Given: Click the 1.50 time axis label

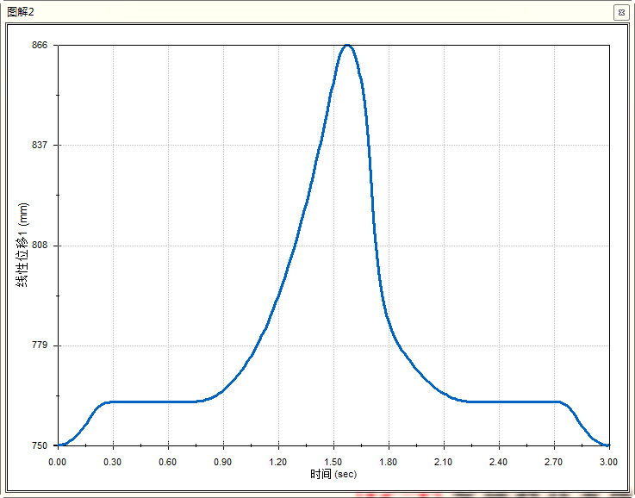Looking at the screenshot, I should 333,462.
